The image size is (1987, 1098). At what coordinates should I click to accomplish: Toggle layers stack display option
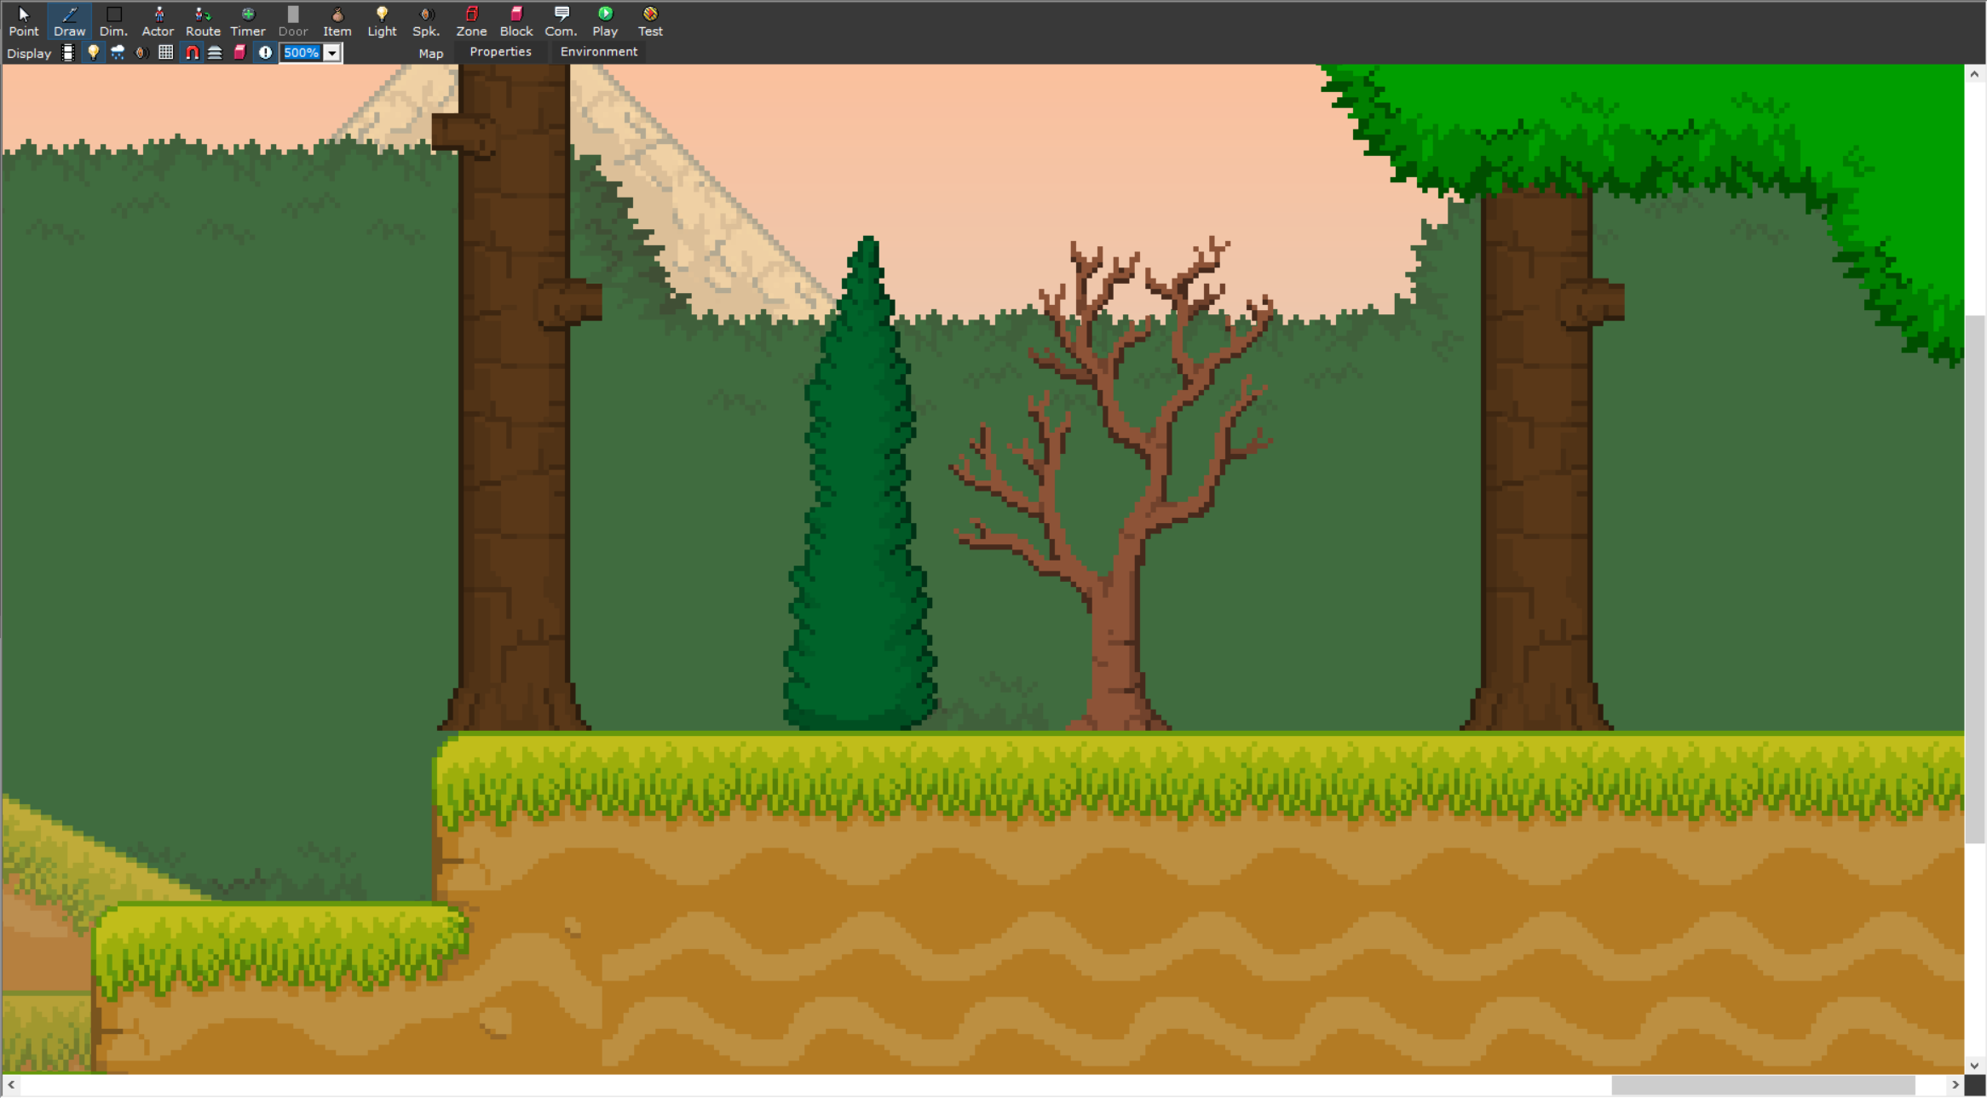point(216,53)
